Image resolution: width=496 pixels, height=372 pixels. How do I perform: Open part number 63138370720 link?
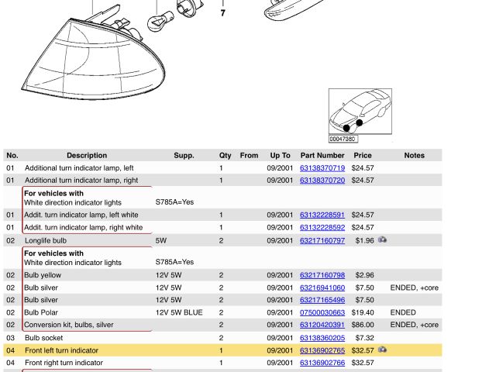click(322, 180)
